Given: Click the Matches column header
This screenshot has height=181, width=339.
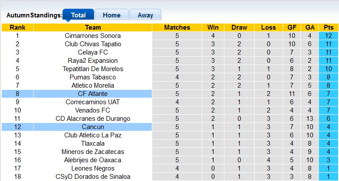Looking at the screenshot, I should coord(177,27).
